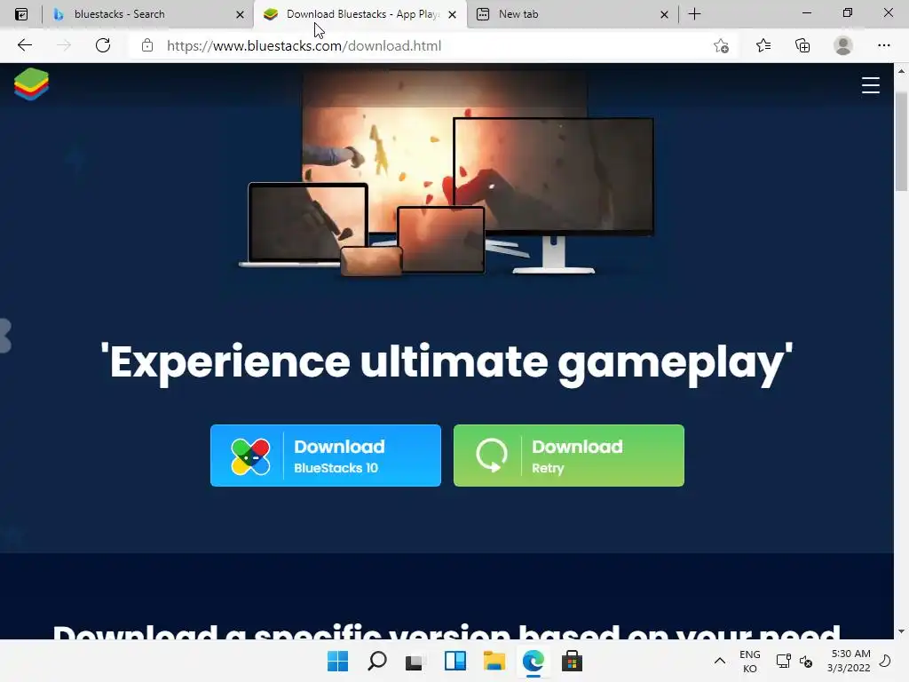Screen dimensions: 909x682
Task: Close the New tab tab
Action: point(664,14)
